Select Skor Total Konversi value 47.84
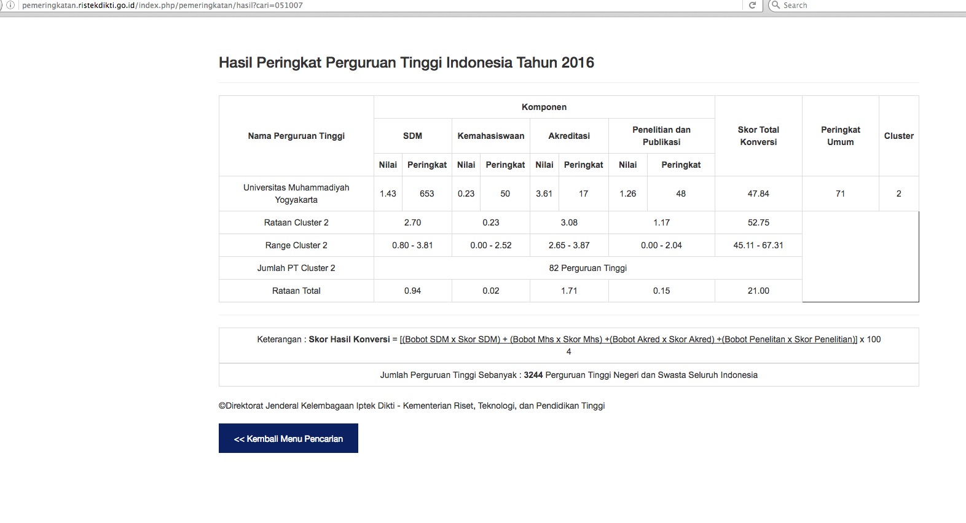966x523 pixels. click(758, 194)
